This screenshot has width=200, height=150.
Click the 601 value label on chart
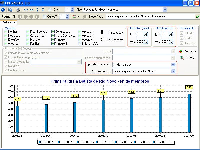click(x=160, y=91)
